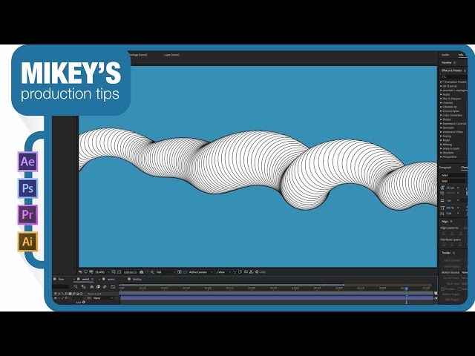Screen dimensions: 475x356
Task: Open the Full resolution dropdown
Action: (166, 272)
